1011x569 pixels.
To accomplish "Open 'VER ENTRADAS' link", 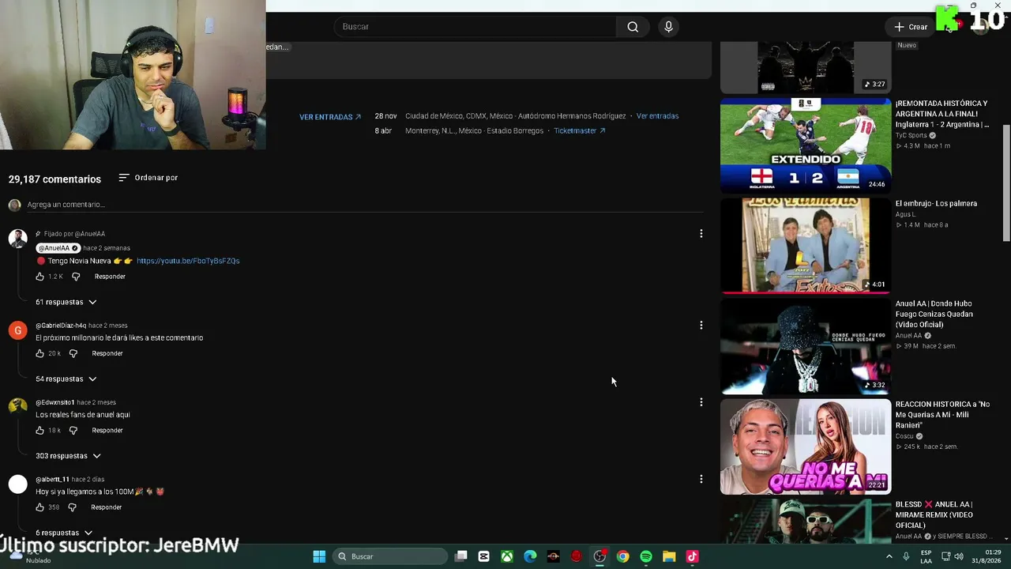I will point(330,117).
